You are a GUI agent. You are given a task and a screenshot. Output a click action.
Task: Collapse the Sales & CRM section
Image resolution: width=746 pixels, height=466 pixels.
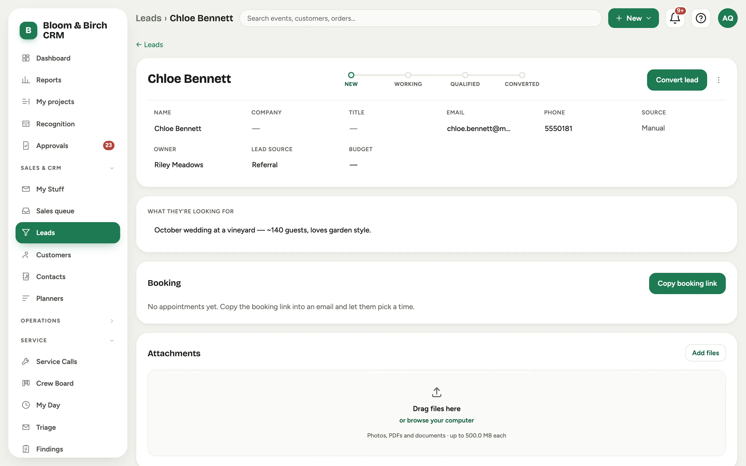tap(68, 168)
